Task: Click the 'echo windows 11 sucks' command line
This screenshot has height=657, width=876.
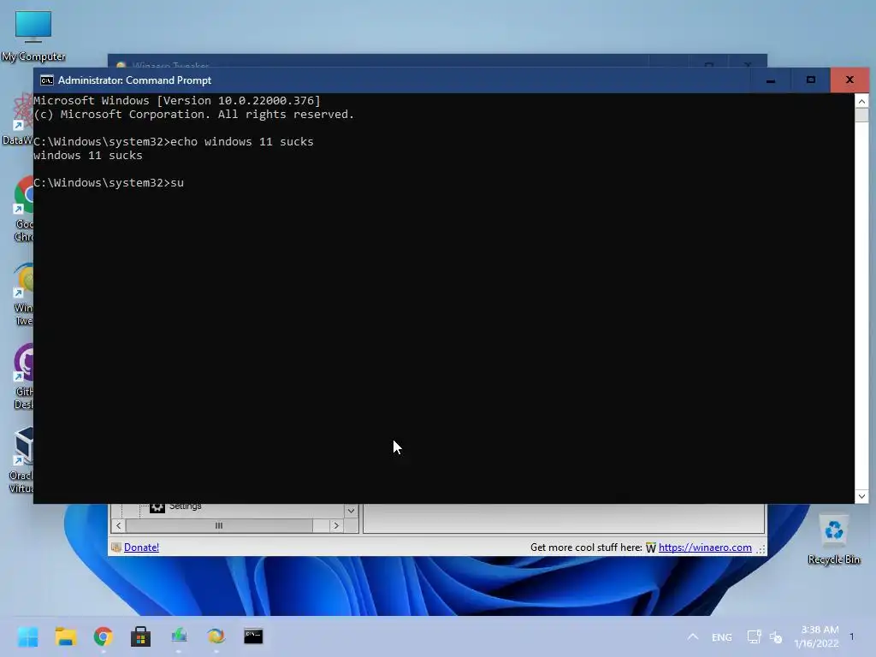Action: [173, 142]
